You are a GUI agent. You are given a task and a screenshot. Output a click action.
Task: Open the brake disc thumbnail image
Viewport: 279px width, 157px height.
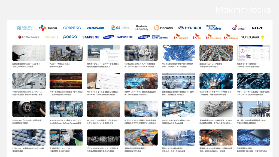tap(29, 109)
